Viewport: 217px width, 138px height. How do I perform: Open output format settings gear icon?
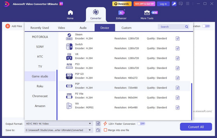[98, 124]
